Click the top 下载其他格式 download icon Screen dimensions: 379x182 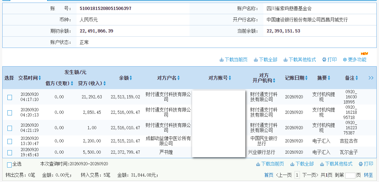coord(285,60)
